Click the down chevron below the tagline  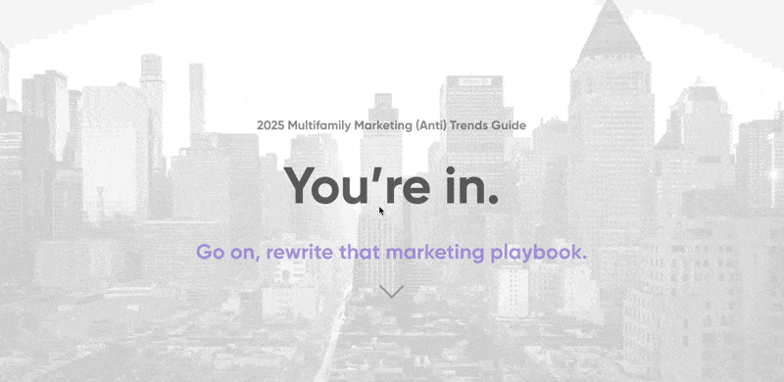pyautogui.click(x=391, y=292)
